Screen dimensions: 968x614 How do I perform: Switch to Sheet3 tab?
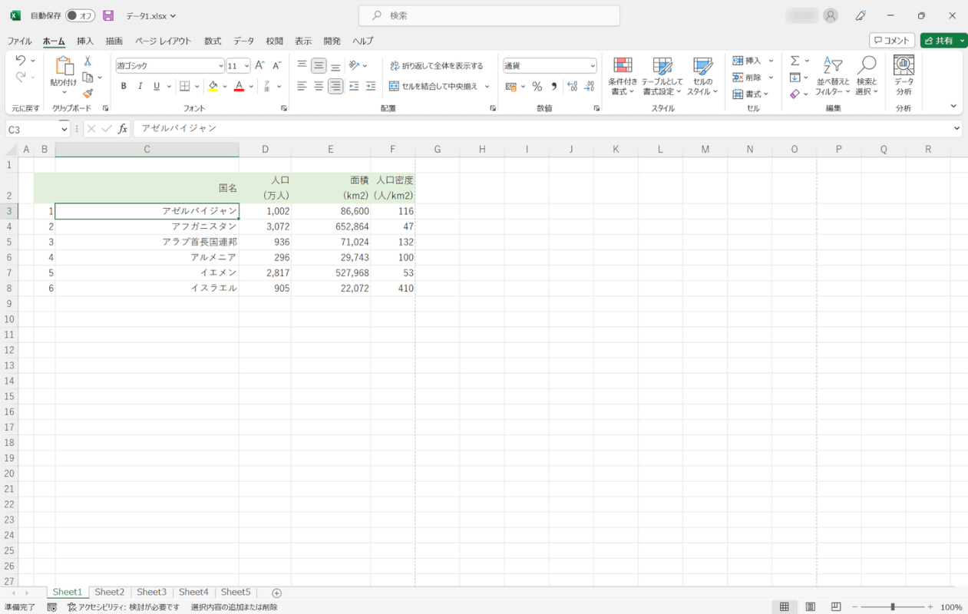click(151, 593)
